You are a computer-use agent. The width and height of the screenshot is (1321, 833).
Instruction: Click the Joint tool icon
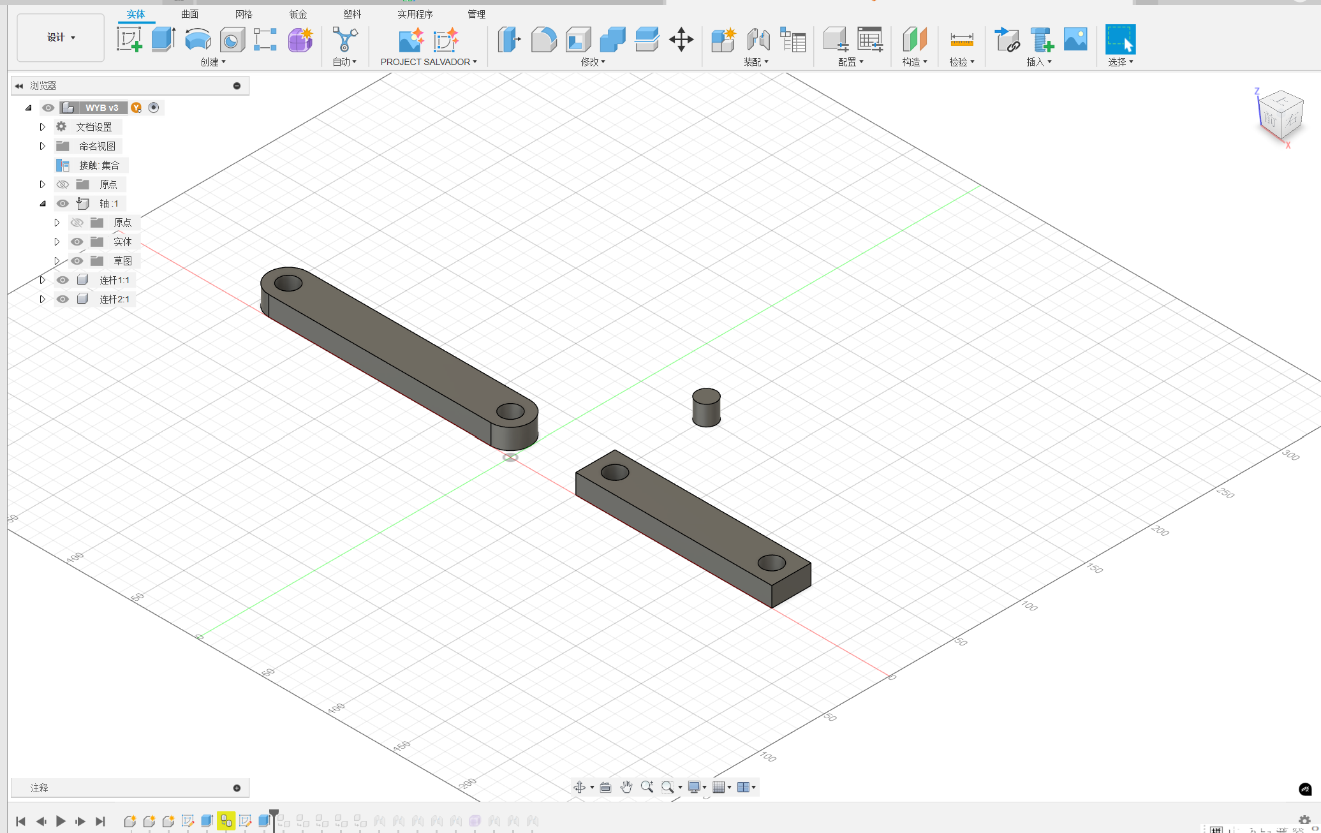tap(758, 40)
